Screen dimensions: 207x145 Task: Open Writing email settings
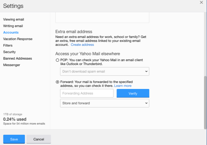pos(13,26)
